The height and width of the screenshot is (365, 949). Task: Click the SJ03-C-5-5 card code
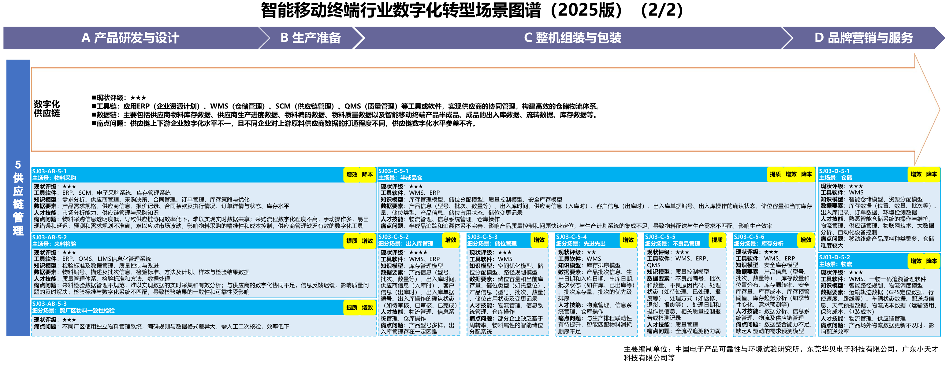(x=660, y=237)
